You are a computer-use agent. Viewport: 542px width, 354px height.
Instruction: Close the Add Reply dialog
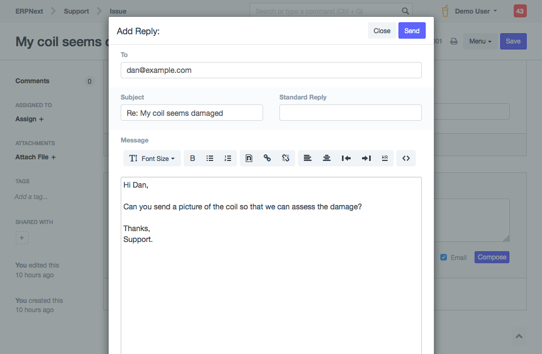click(382, 30)
